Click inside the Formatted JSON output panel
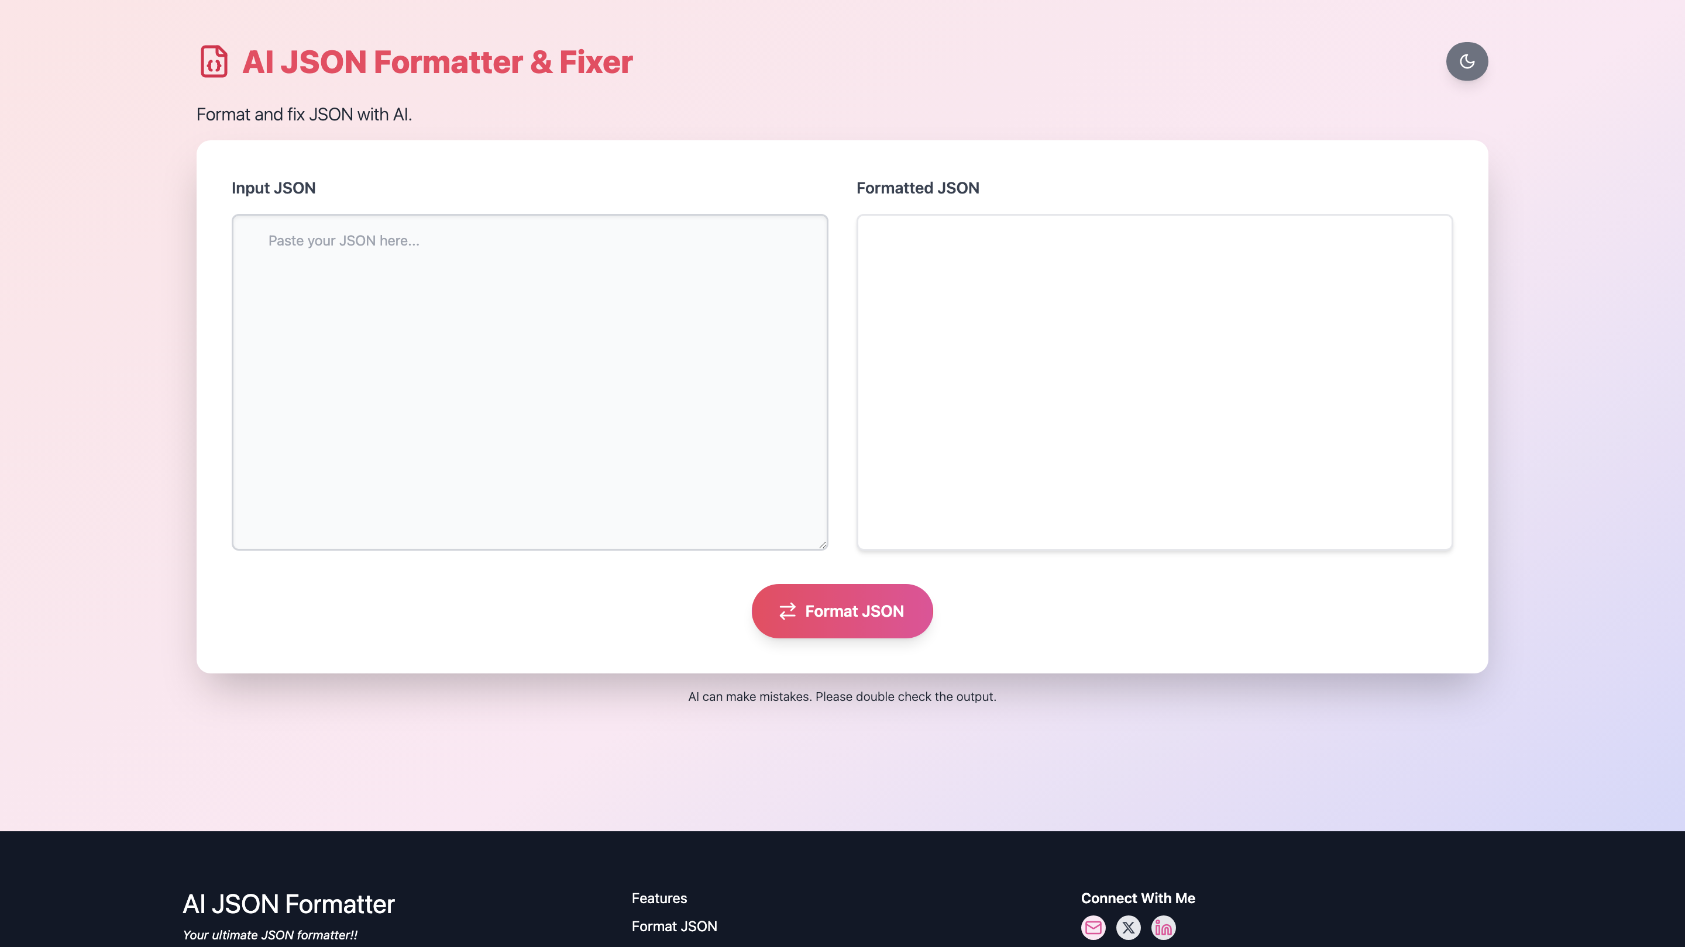Screen dimensions: 1685x947 1154,382
